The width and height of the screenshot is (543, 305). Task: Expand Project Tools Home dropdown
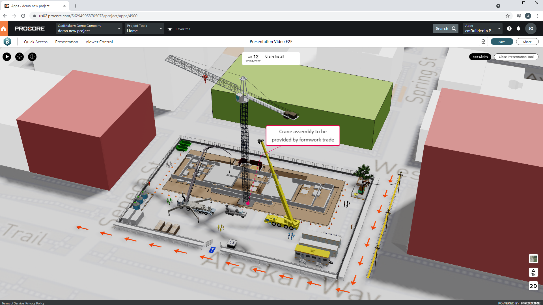[x=145, y=29]
